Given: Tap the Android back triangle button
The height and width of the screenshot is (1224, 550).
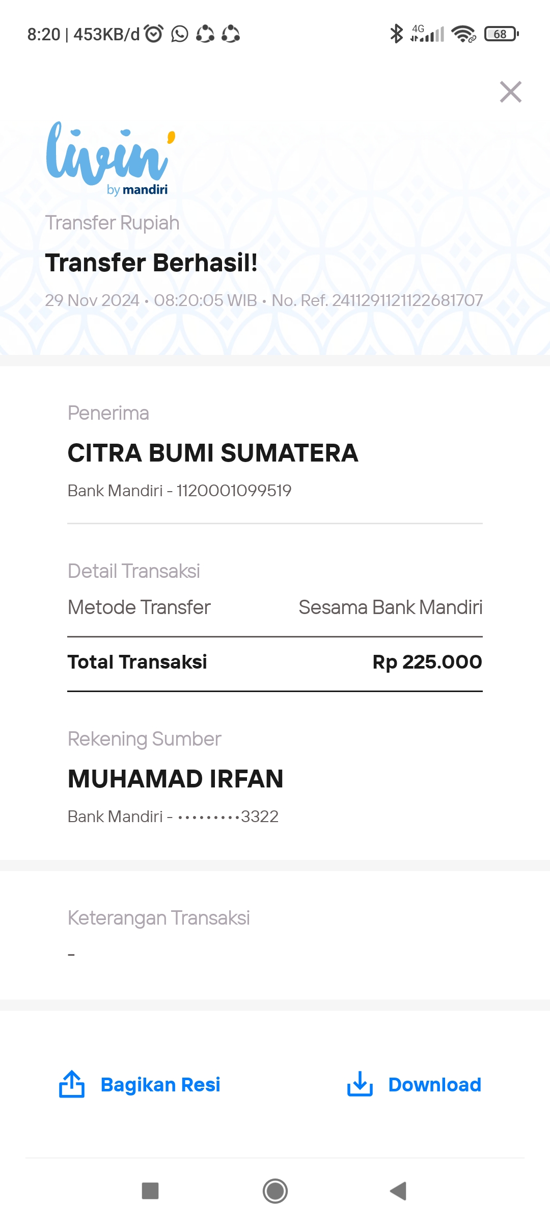Looking at the screenshot, I should click(x=398, y=1191).
